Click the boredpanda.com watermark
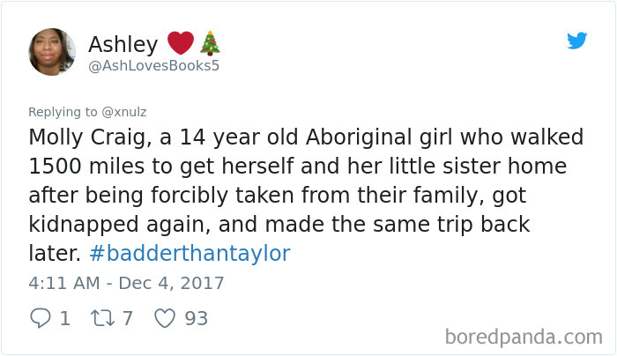 (524, 337)
